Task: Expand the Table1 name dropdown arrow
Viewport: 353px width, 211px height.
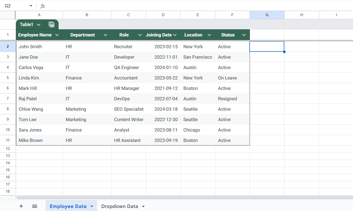Action: coord(38,25)
